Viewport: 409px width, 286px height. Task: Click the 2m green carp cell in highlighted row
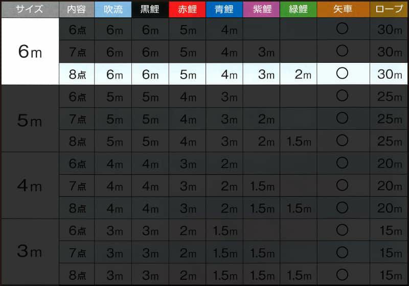point(298,75)
